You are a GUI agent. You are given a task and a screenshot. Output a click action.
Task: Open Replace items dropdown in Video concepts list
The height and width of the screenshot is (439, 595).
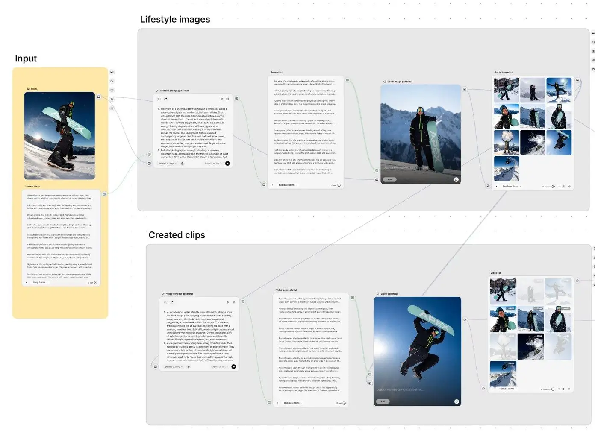[x=293, y=403]
